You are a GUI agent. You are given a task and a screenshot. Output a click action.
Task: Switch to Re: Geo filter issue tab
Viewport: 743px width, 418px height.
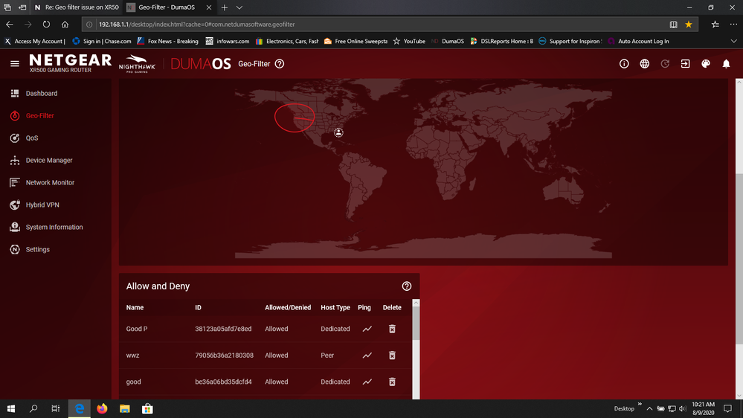77,7
